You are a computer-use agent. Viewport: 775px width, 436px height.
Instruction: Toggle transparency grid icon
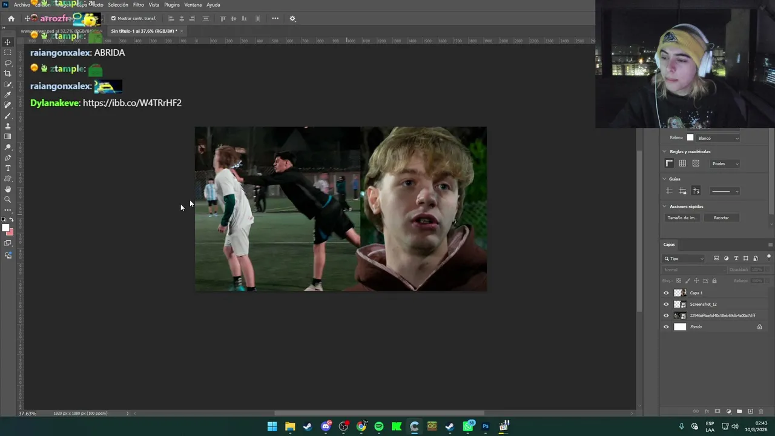coord(696,163)
